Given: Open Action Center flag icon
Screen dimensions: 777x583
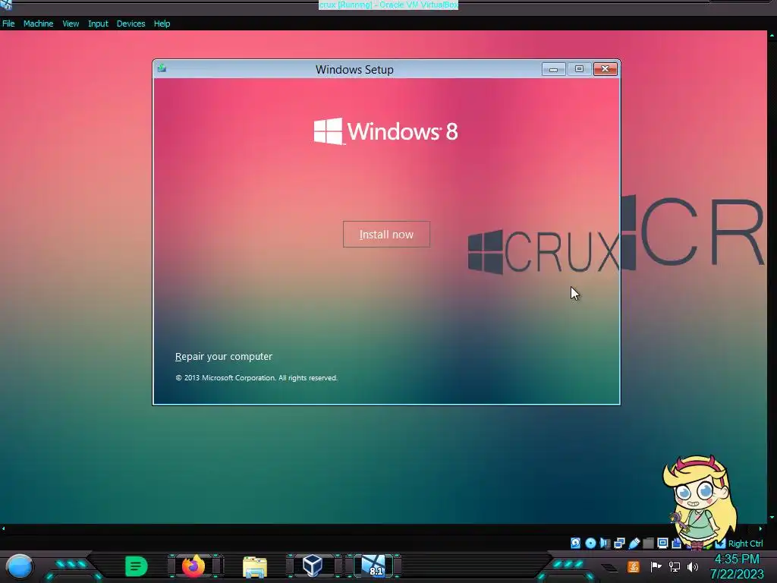Looking at the screenshot, I should pyautogui.click(x=656, y=566).
